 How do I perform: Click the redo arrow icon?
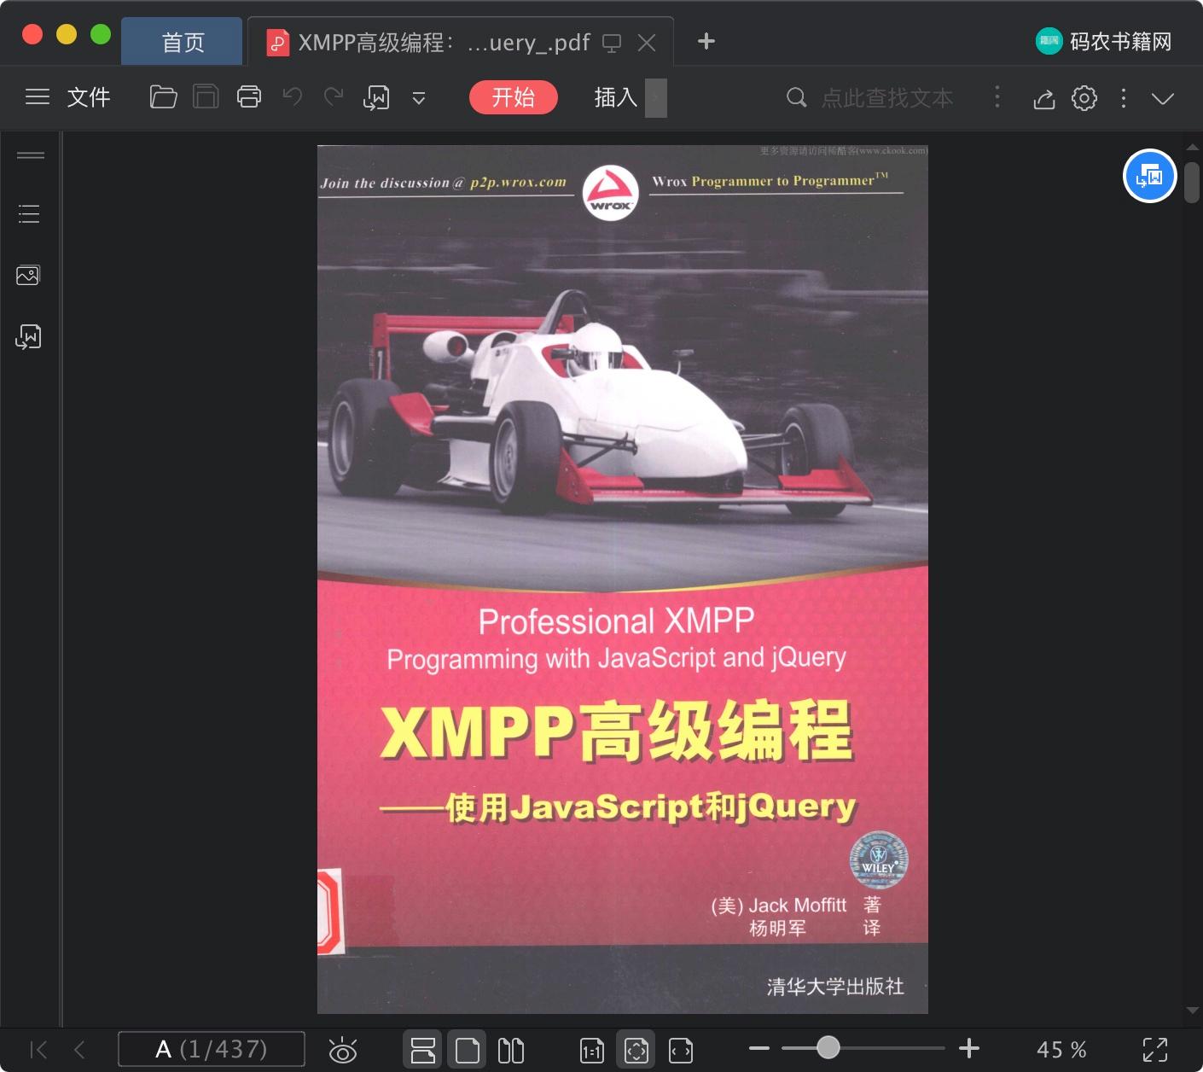[x=334, y=97]
